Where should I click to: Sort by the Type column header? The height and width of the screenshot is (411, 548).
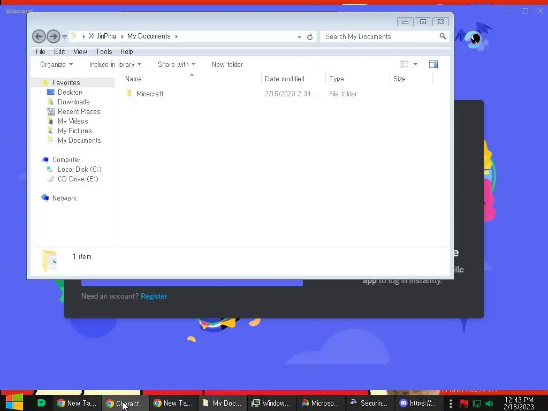point(357,79)
